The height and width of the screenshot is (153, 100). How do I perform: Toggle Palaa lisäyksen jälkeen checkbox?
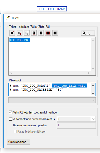coord(15,132)
